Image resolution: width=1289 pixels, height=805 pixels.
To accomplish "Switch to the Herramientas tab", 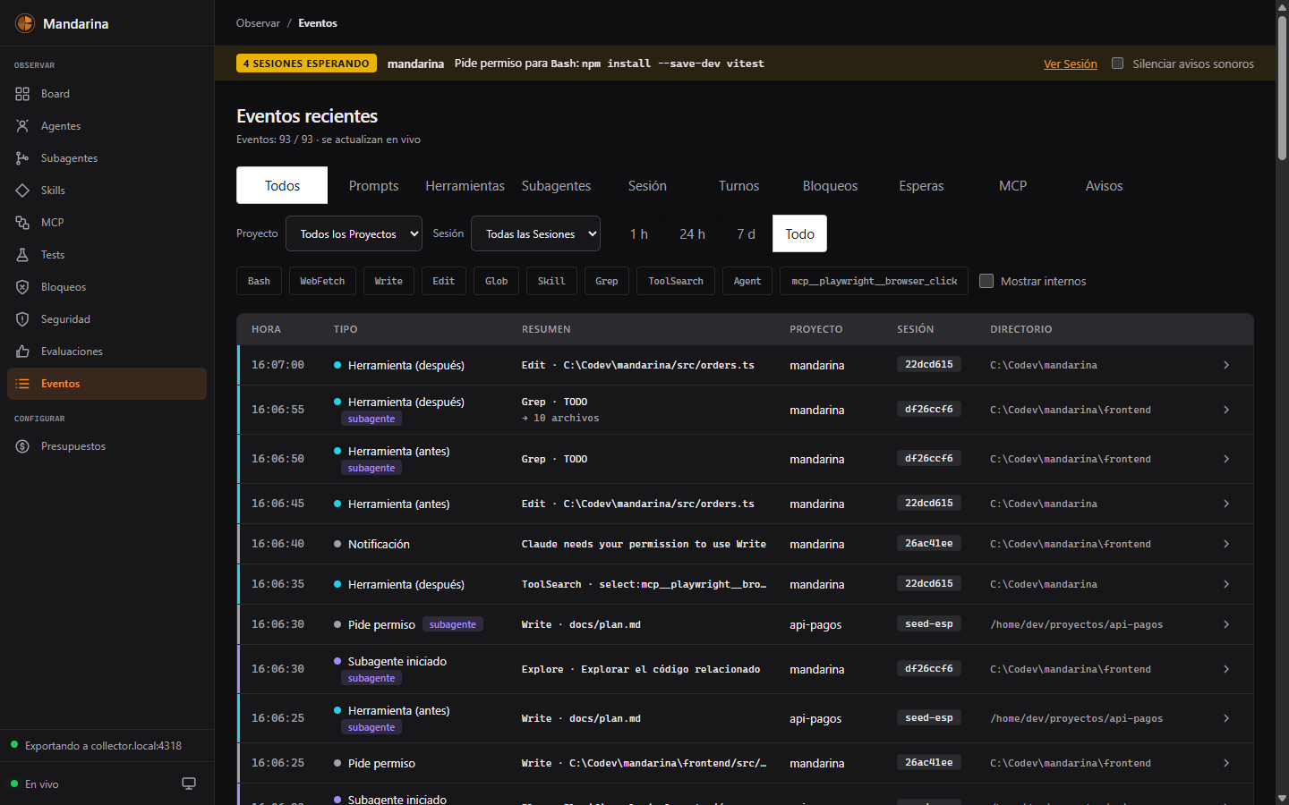I will [x=465, y=185].
